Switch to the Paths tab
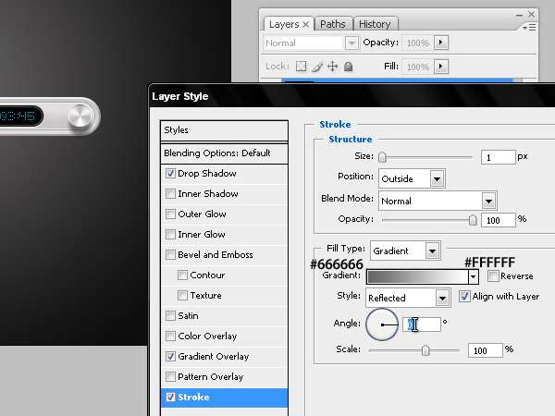 pyautogui.click(x=333, y=24)
